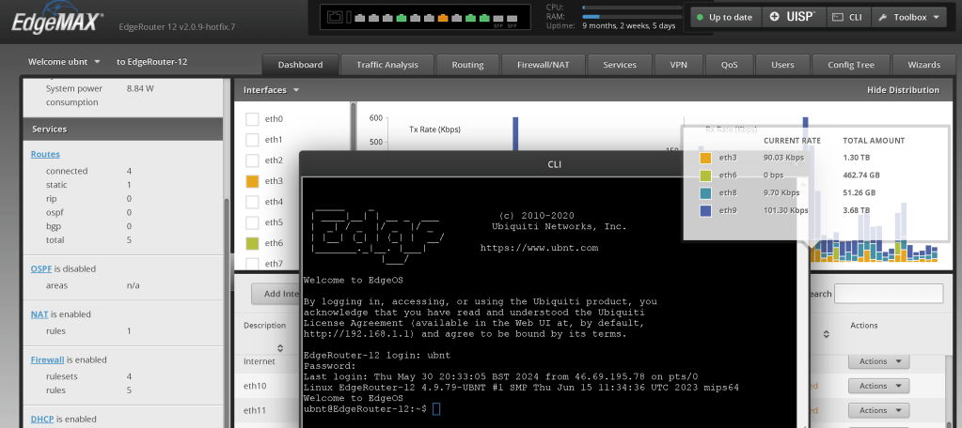Click the teal eth8 legend swatch
The width and height of the screenshot is (962, 428).
705,192
